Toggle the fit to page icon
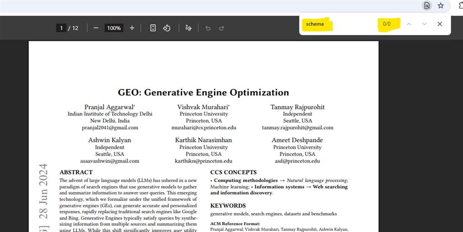The width and height of the screenshot is (463, 232). (x=153, y=28)
